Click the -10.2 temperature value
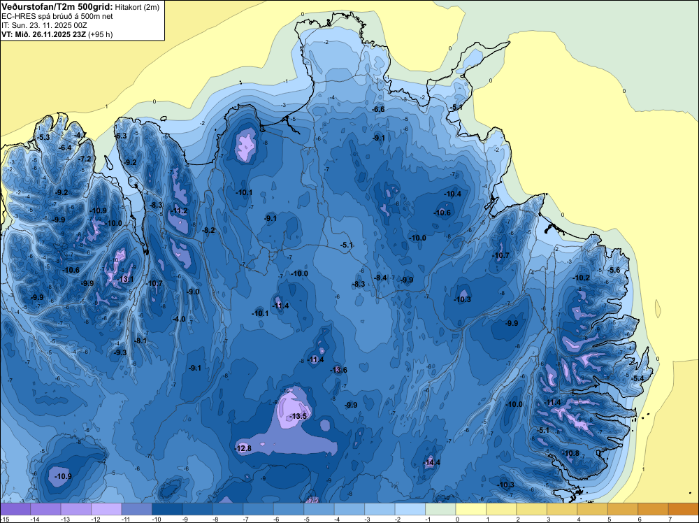Image resolution: width=699 pixels, height=523 pixels. (582, 278)
